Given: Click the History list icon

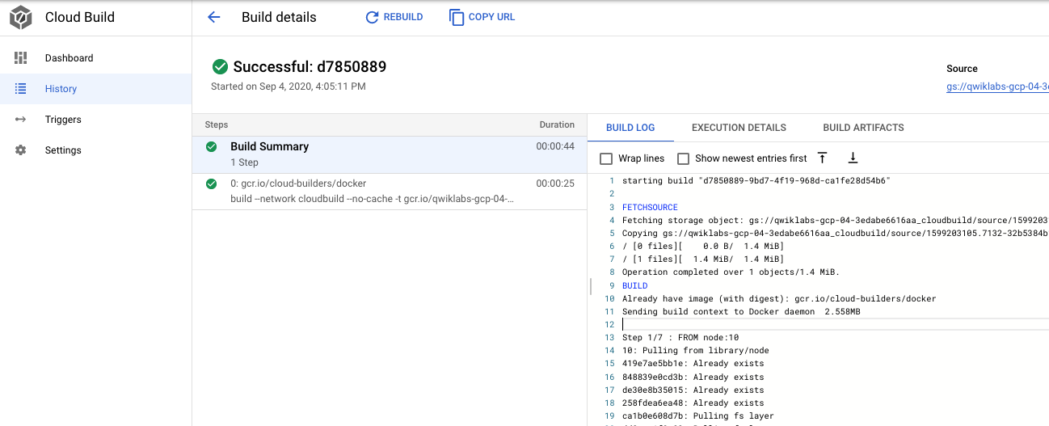Looking at the screenshot, I should pyautogui.click(x=21, y=89).
